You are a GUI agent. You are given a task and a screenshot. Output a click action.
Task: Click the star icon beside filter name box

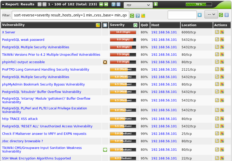pyautogui.click(x=200, y=15)
